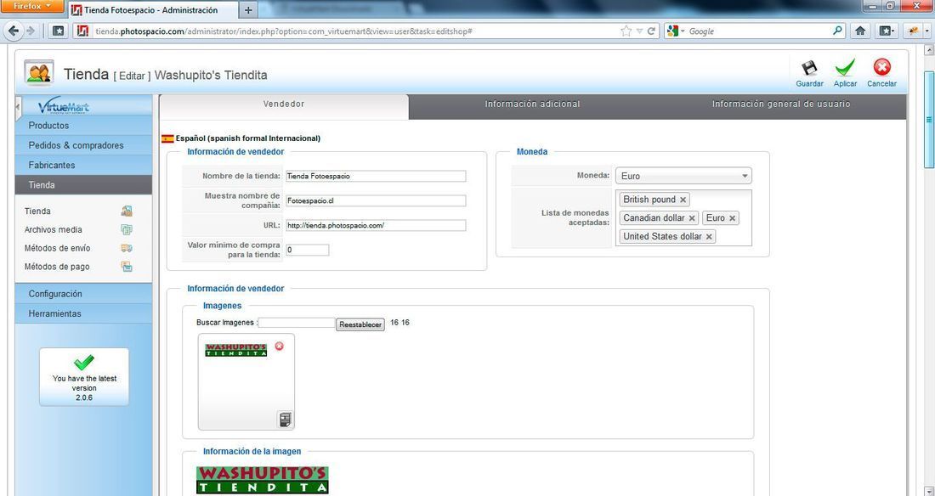Remove Canadian dollar from accepted currencies
This screenshot has height=496, width=935.
pyautogui.click(x=692, y=218)
